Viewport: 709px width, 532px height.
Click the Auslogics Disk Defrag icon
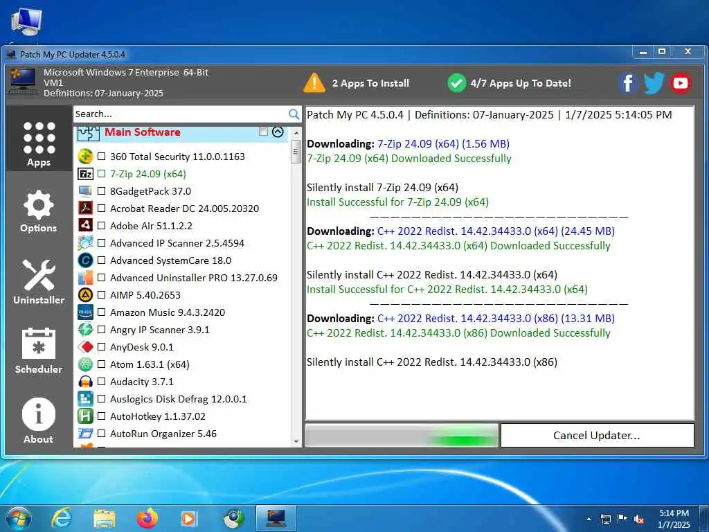85,399
